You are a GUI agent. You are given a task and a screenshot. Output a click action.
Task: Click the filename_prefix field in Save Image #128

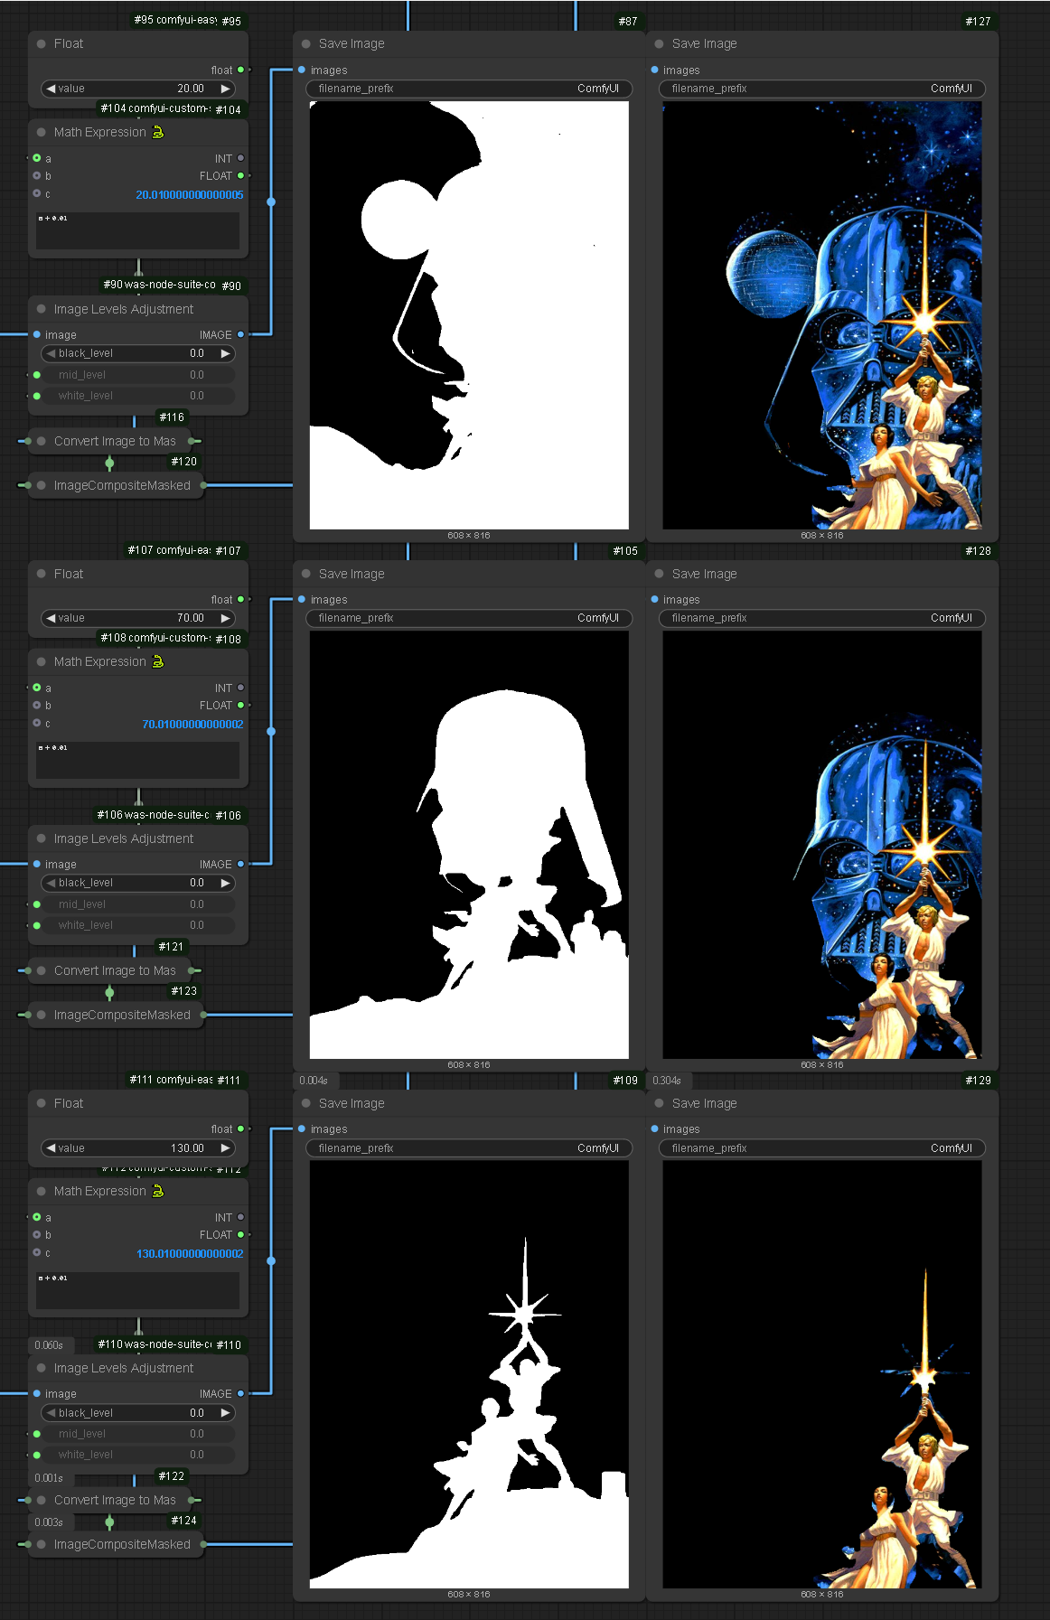(x=822, y=618)
